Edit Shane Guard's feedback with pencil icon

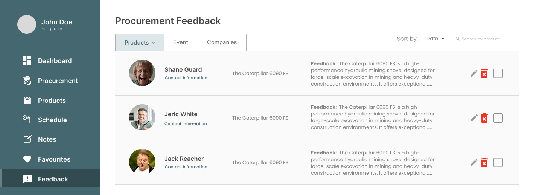coord(474,73)
